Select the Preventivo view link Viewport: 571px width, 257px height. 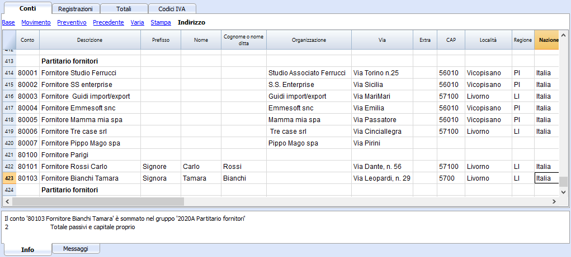coord(72,23)
